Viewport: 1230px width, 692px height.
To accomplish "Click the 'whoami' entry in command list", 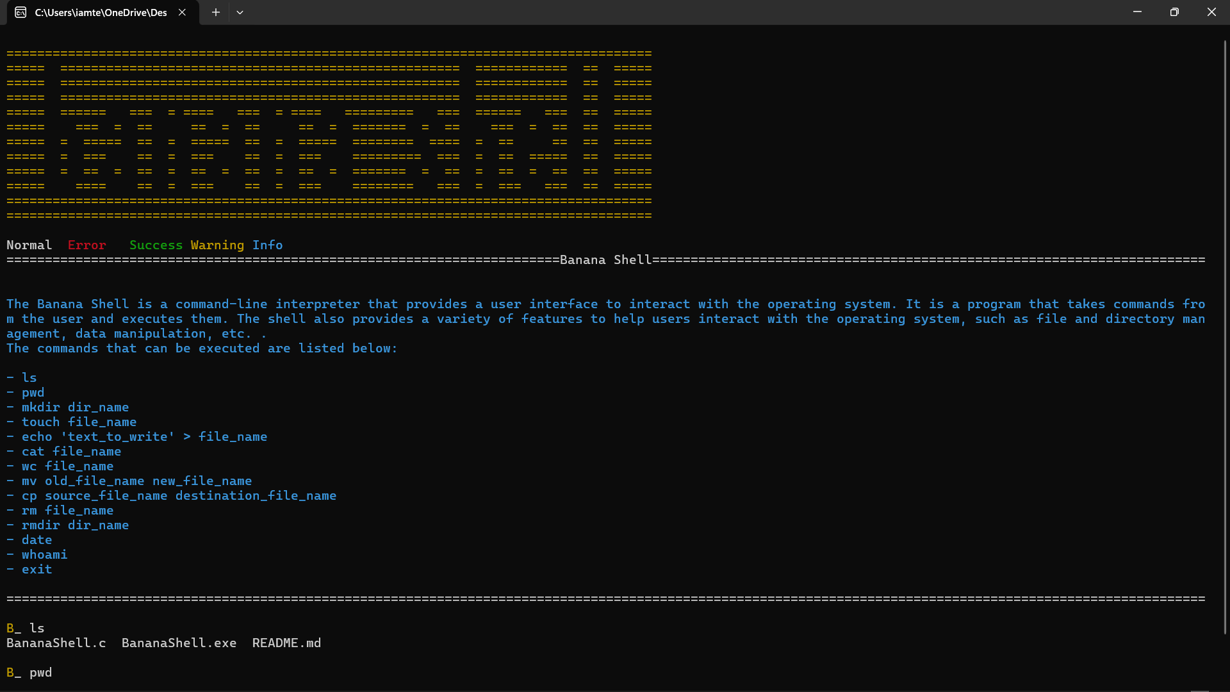I will coord(44,554).
